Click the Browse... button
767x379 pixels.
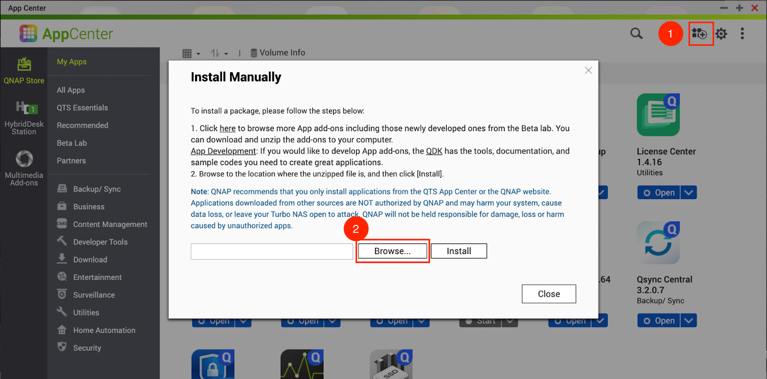(393, 251)
